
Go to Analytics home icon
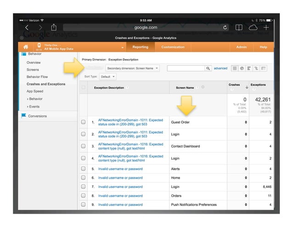tap(26, 47)
